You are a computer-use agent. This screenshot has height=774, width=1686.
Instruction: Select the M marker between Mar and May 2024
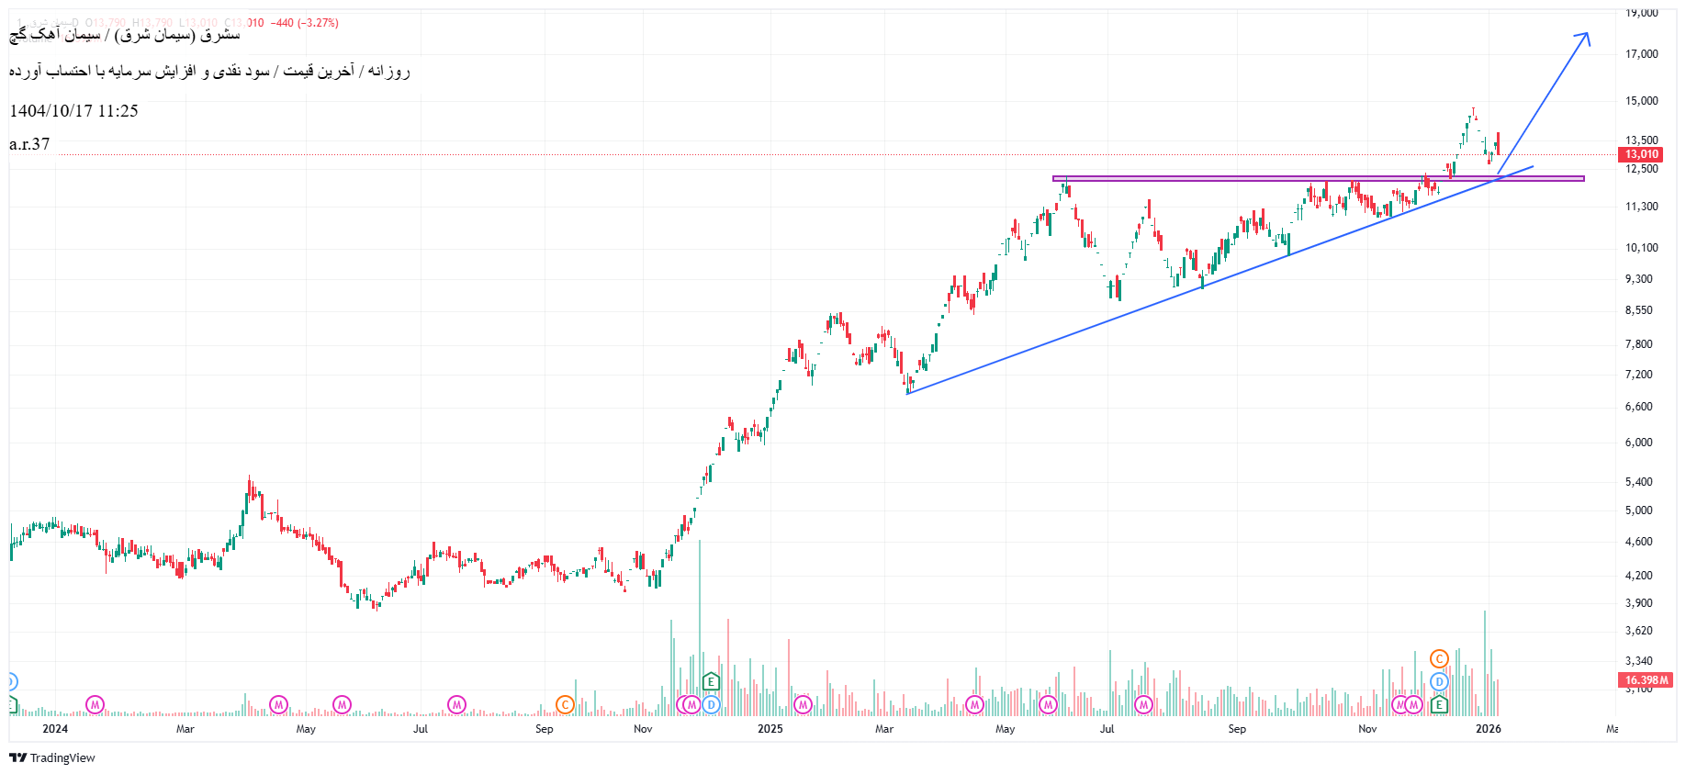click(279, 705)
